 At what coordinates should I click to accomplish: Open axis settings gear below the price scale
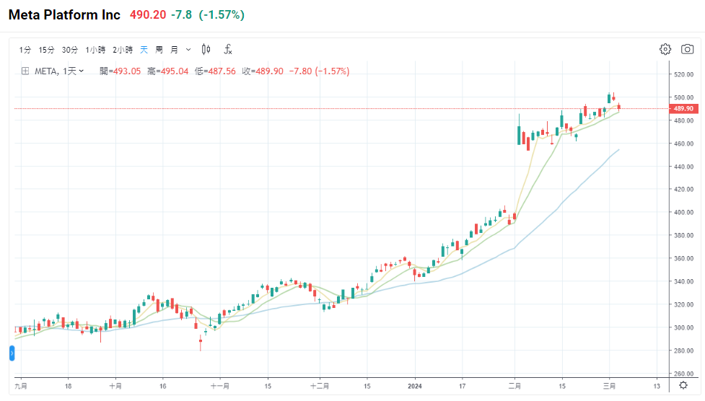pyautogui.click(x=683, y=385)
